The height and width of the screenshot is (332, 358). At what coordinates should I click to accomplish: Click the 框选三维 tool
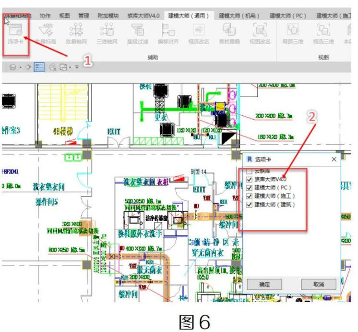click(323, 34)
